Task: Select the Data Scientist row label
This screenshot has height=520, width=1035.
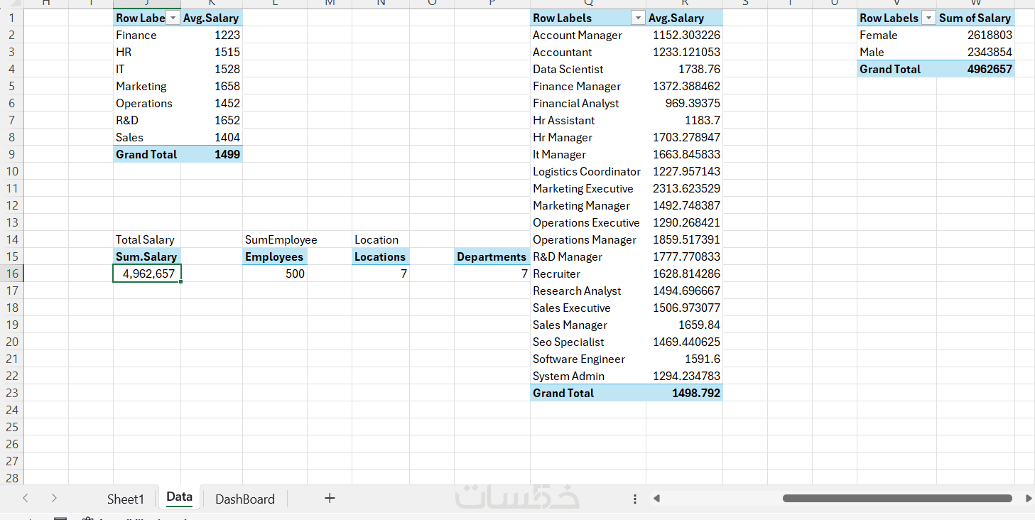Action: (x=588, y=69)
